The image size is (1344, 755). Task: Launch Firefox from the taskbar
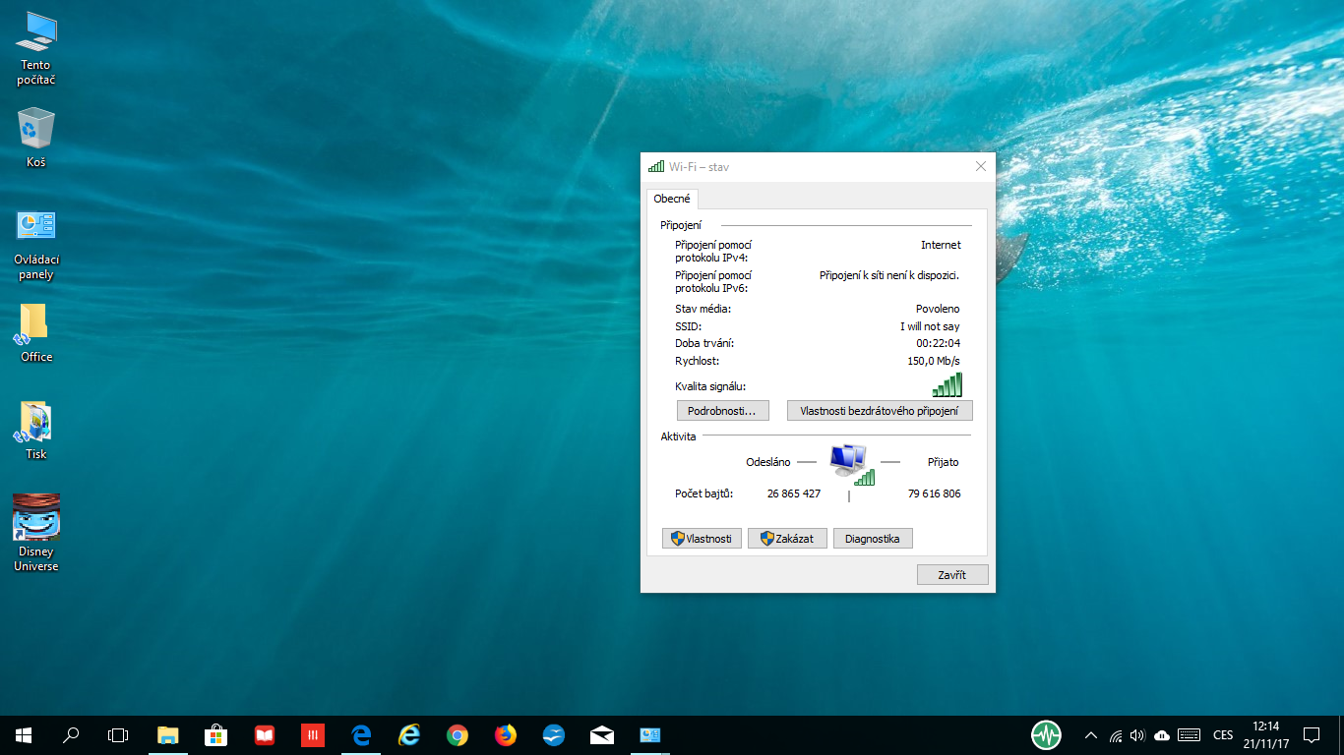tap(506, 734)
